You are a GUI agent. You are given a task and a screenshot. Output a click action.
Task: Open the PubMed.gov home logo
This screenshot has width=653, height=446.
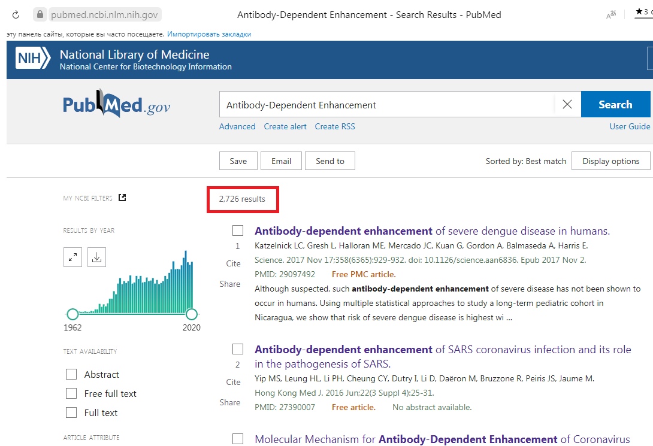click(117, 104)
